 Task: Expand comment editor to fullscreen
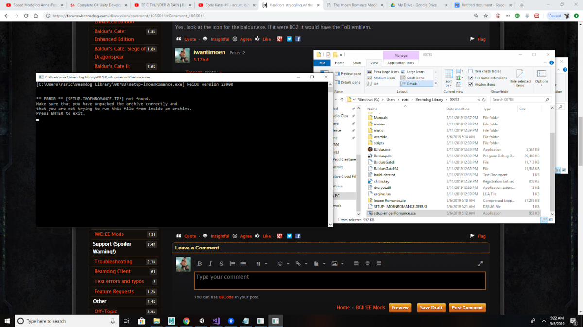pyautogui.click(x=480, y=264)
